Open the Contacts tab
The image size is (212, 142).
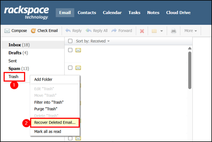click(87, 13)
